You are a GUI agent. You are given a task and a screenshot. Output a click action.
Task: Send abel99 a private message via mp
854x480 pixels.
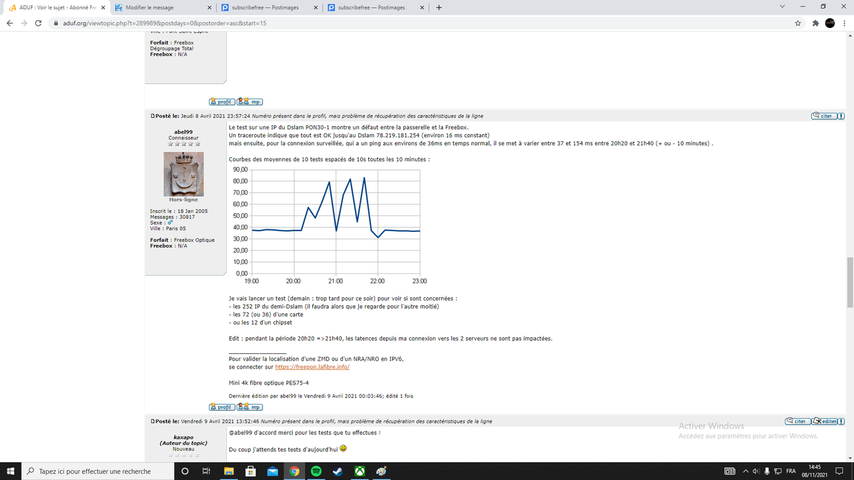pyautogui.click(x=250, y=406)
